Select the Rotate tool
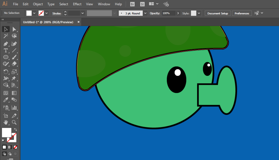 (x=6, y=72)
